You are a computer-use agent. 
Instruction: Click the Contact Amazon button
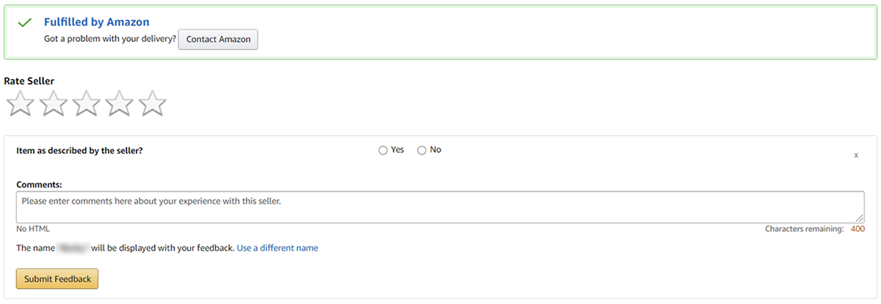pos(218,40)
